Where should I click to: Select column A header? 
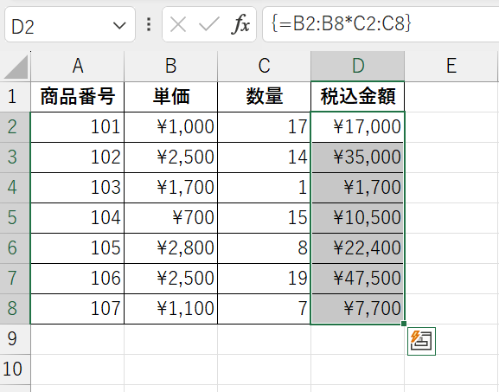77,66
